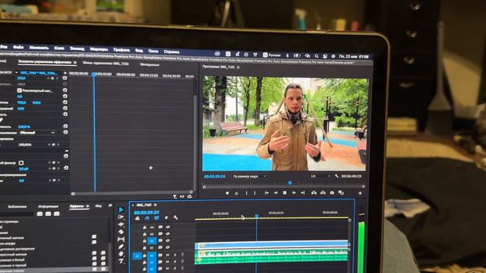Open the Program monitor panel menu
486x273 pixels.
coord(238,67)
